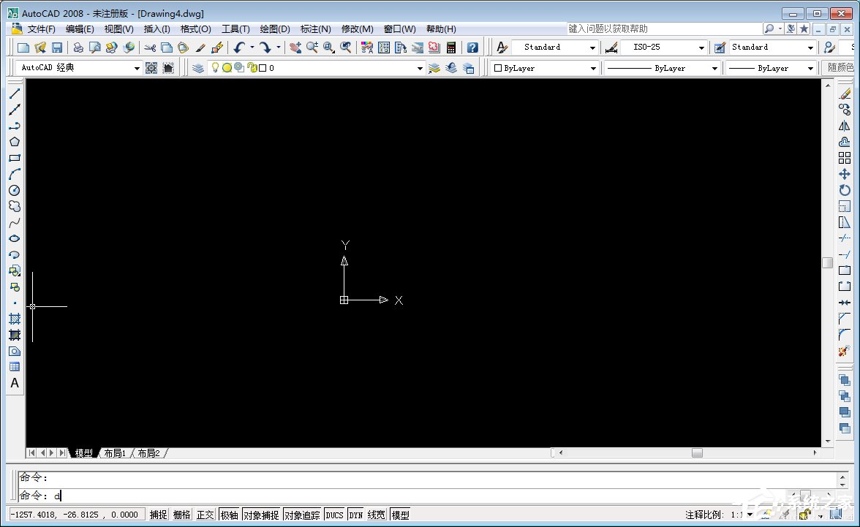Image resolution: width=860 pixels, height=527 pixels.
Task: Open the AutoCAD 经典 workspace dropdown
Action: (138, 67)
